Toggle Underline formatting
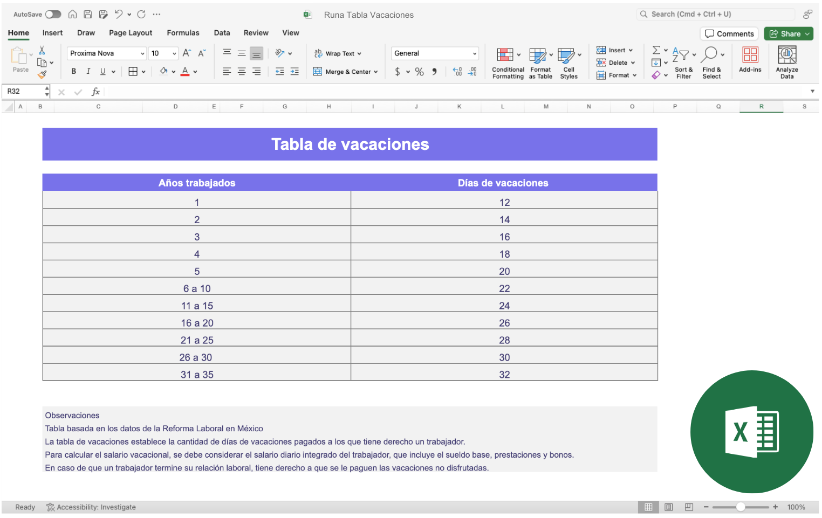822x518 pixels. pos(103,71)
